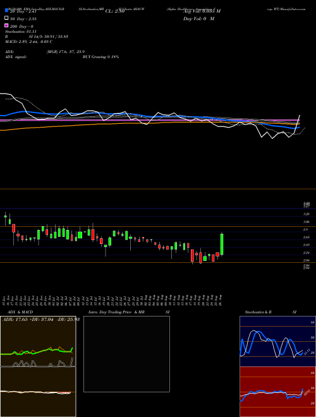Click the 'Day Vol: 0 M' label
Screen dimensions: 316x417
pos(198,19)
